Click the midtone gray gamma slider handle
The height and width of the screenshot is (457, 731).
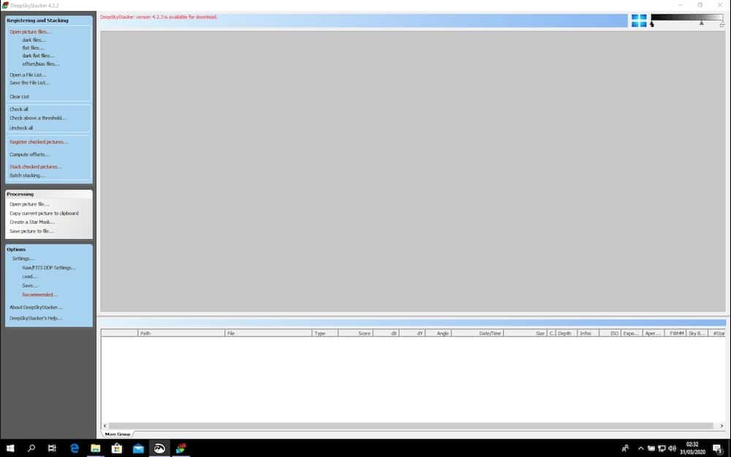click(x=701, y=23)
